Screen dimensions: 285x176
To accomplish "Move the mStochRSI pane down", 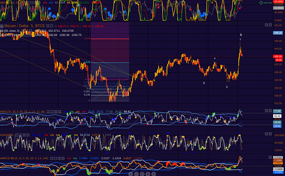I will click(x=270, y=134).
